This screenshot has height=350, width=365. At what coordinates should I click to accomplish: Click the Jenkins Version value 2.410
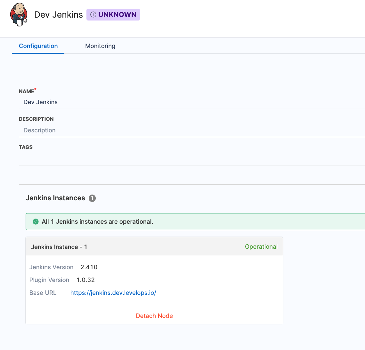(x=89, y=267)
